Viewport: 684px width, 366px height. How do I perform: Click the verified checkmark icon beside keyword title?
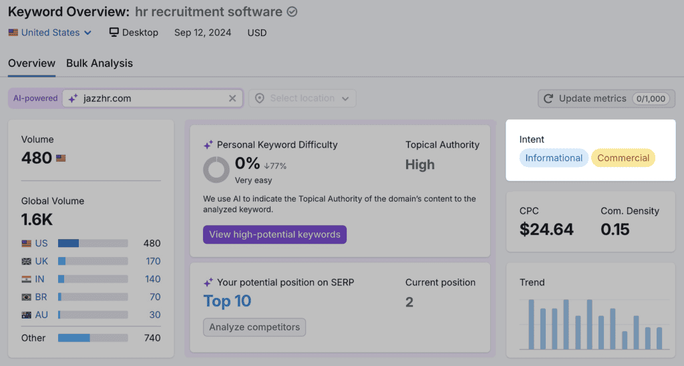pyautogui.click(x=292, y=12)
